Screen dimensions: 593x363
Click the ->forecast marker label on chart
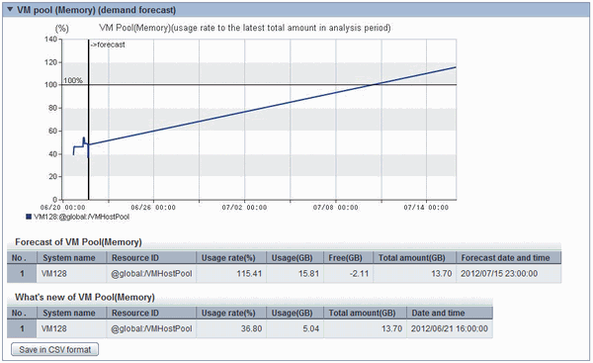108,45
